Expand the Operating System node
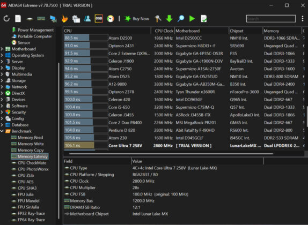 point(2,55)
